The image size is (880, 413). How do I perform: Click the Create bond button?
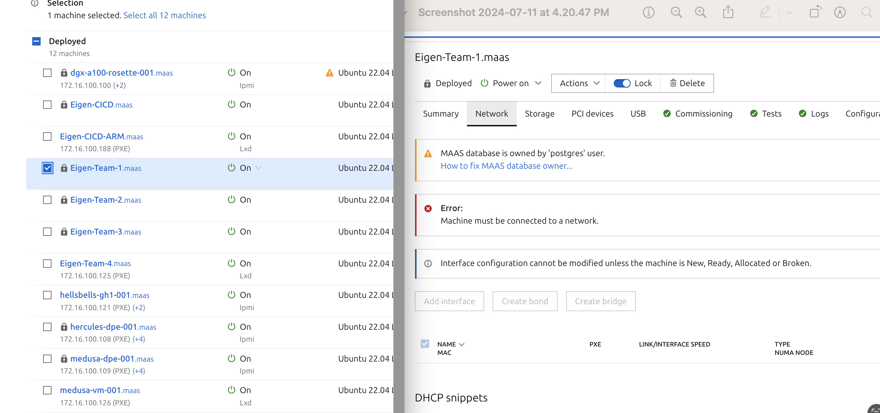525,301
